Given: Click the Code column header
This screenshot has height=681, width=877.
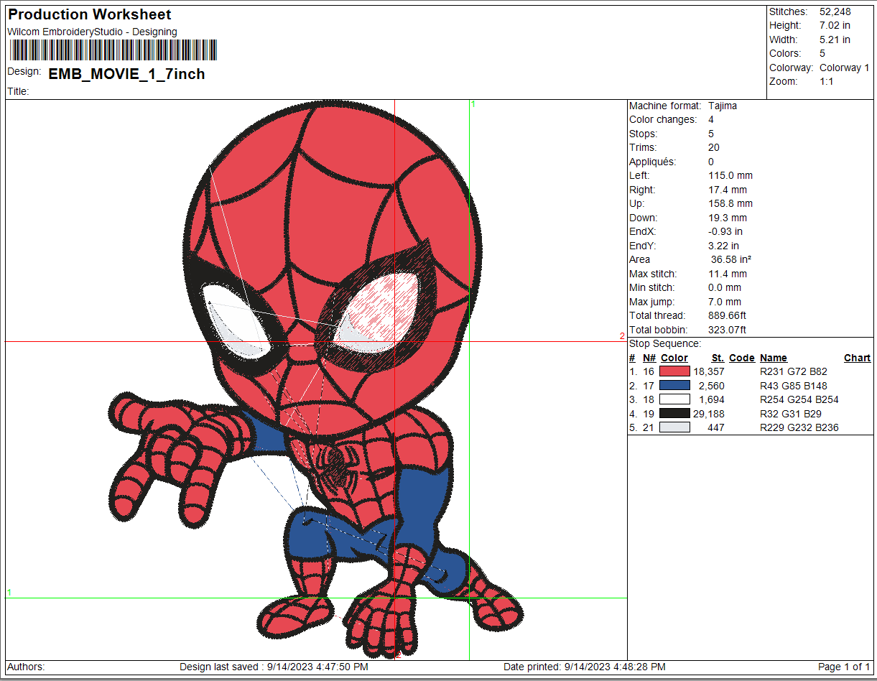Looking at the screenshot, I should (x=741, y=358).
